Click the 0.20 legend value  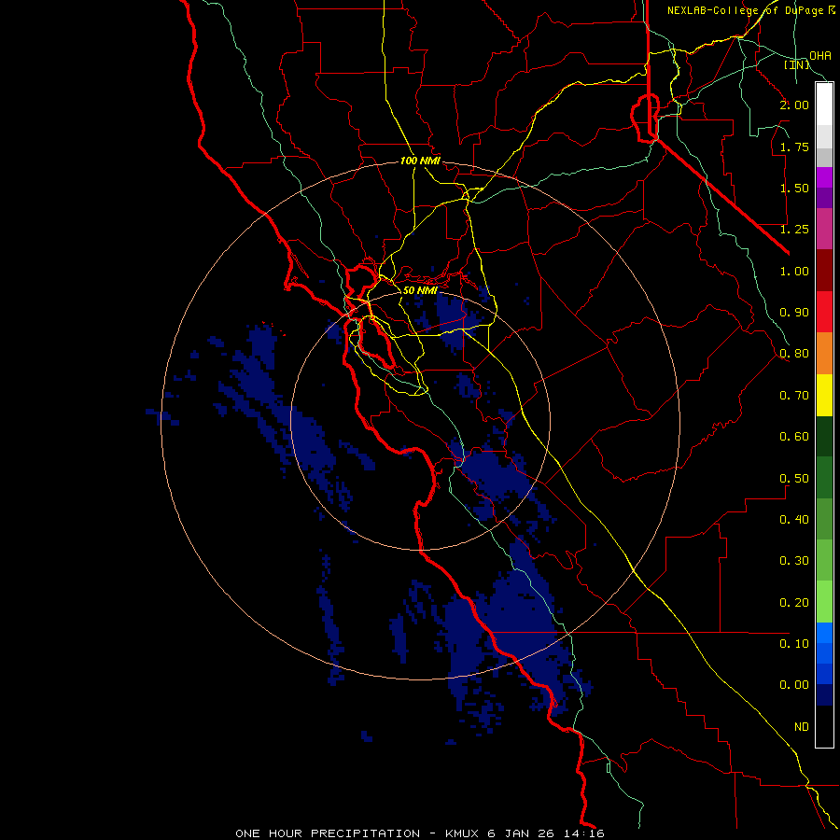click(794, 603)
